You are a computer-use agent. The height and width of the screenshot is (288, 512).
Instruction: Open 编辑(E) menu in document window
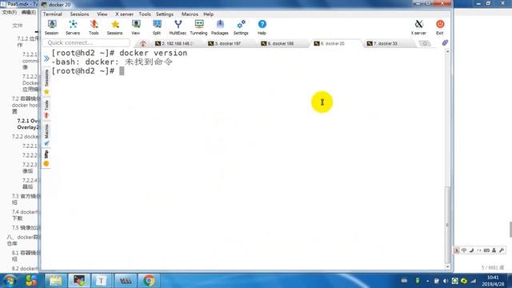click(29, 13)
